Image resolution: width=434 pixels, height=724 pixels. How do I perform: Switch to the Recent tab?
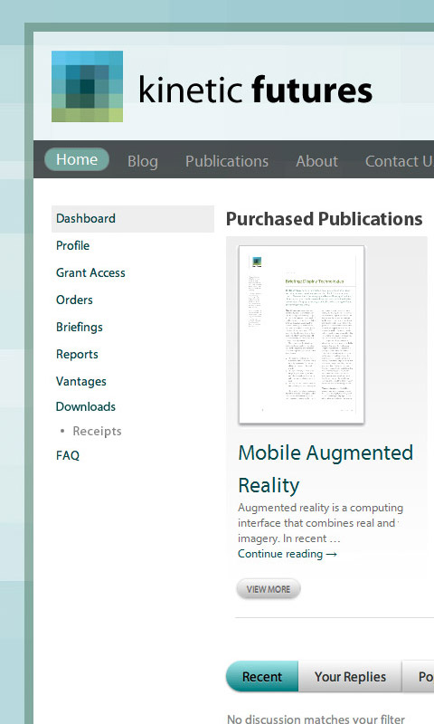pyautogui.click(x=262, y=676)
